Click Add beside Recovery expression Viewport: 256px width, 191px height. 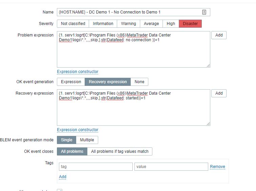(219, 93)
